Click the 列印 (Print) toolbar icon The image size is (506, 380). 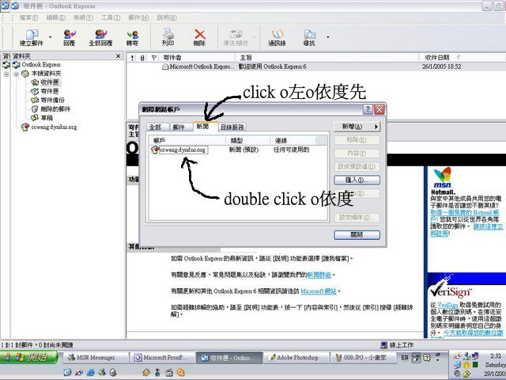tap(168, 36)
